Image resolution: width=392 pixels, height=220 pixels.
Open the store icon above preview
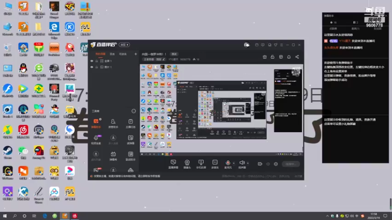click(281, 57)
